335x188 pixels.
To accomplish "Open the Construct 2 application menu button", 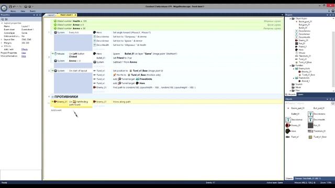I will (4, 8).
